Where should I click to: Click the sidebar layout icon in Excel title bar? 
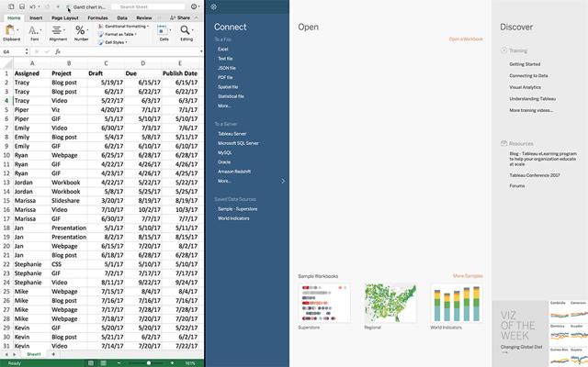[x=11, y=6]
